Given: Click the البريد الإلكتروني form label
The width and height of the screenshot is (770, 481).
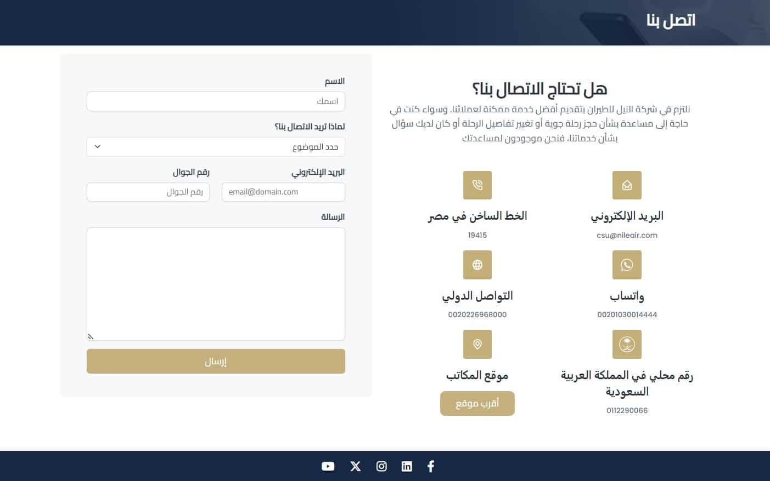Looking at the screenshot, I should [318, 172].
